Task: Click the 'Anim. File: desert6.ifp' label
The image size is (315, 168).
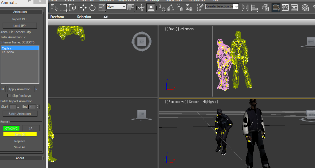Action: [16, 32]
